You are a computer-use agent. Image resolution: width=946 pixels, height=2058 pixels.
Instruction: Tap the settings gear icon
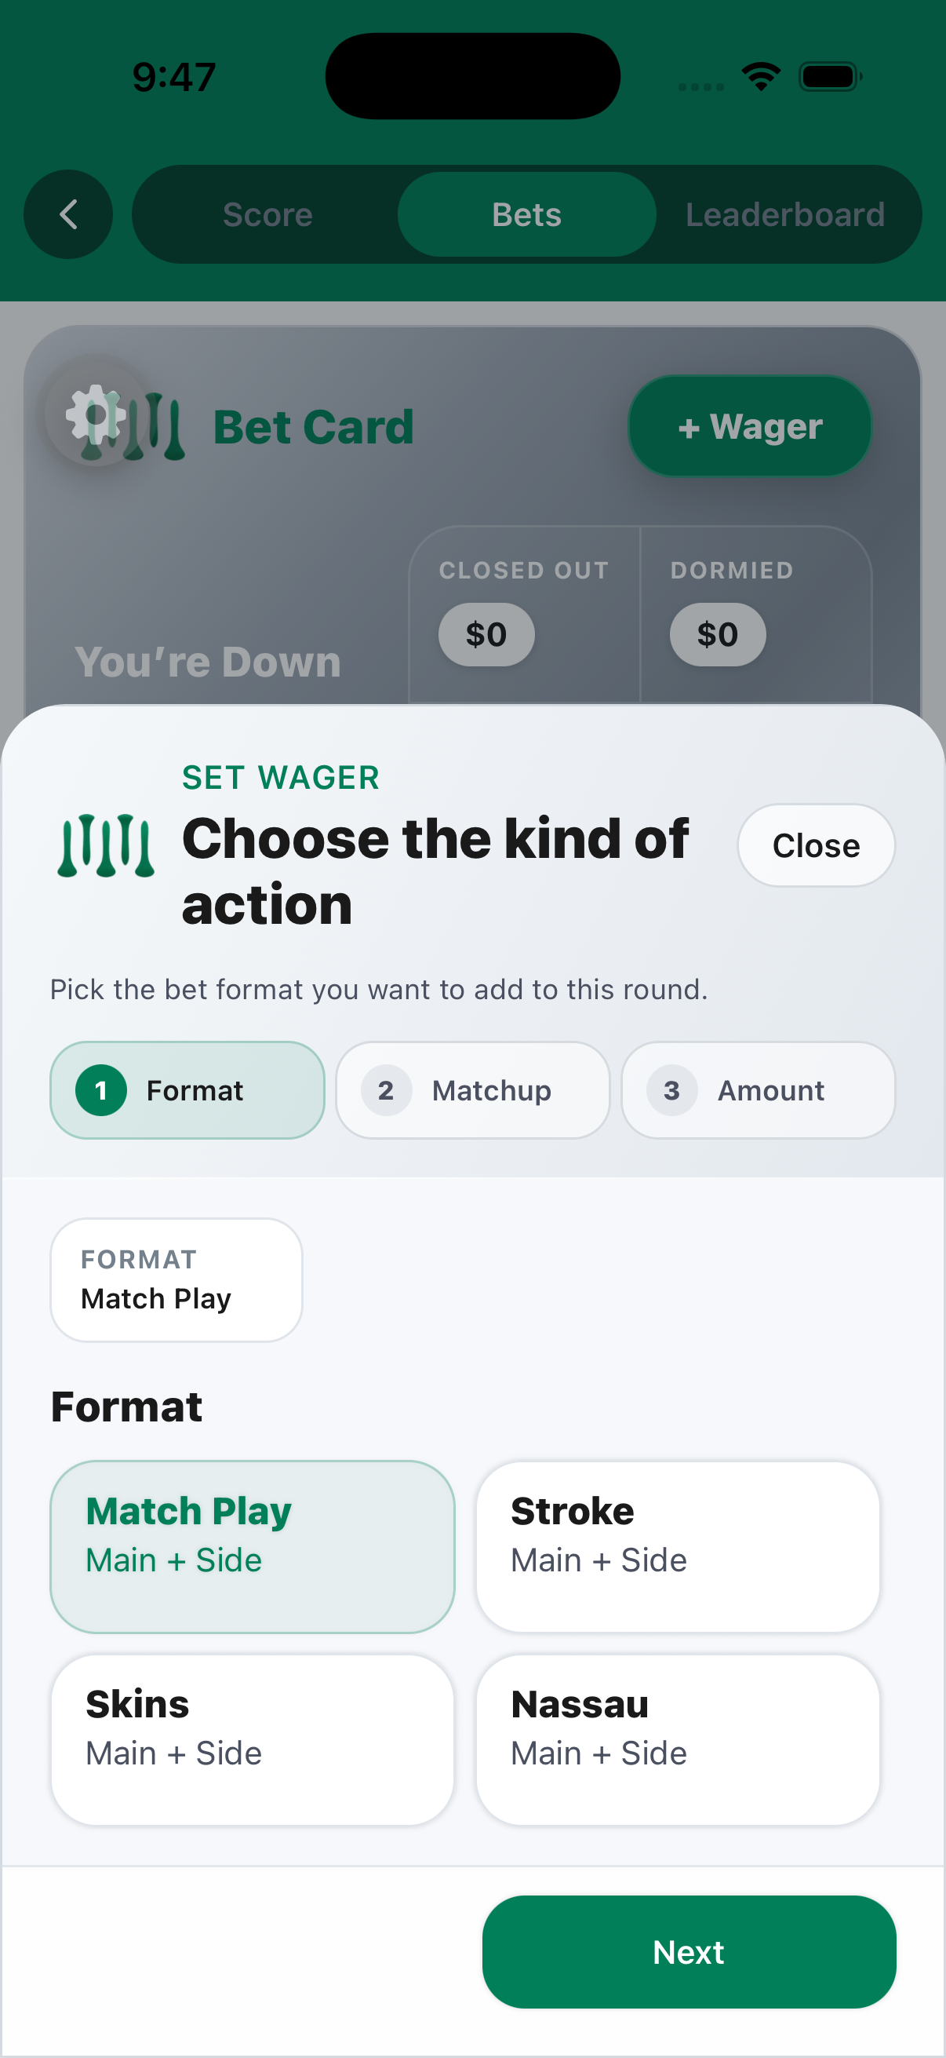point(96,414)
